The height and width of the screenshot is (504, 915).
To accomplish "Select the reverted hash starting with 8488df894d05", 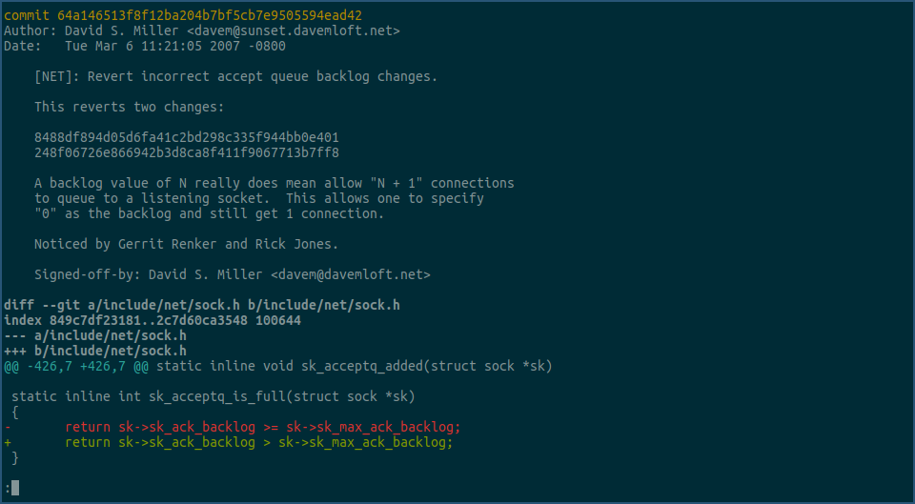I will [186, 137].
